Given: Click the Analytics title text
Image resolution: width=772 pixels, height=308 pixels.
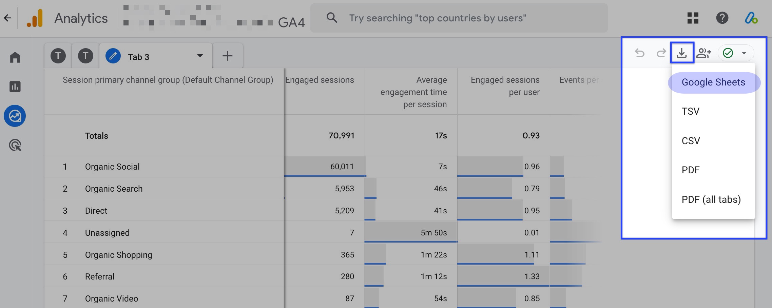Looking at the screenshot, I should (81, 18).
